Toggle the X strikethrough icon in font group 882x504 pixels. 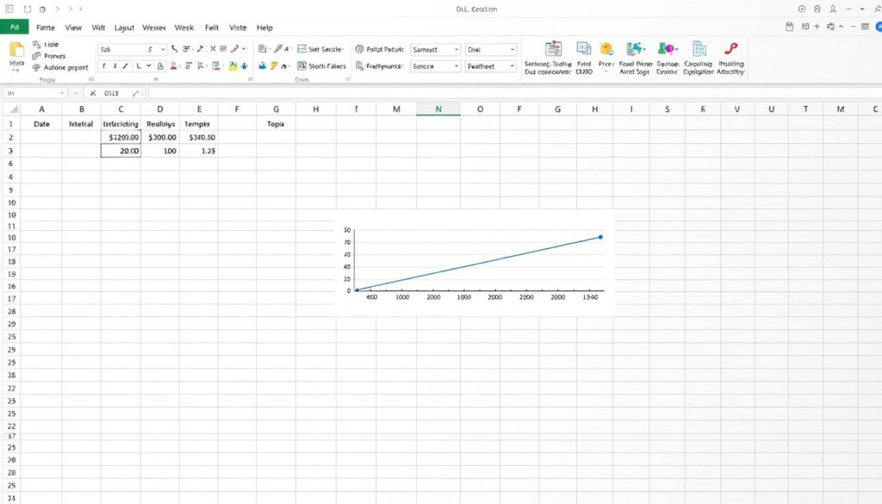pyautogui.click(x=213, y=49)
